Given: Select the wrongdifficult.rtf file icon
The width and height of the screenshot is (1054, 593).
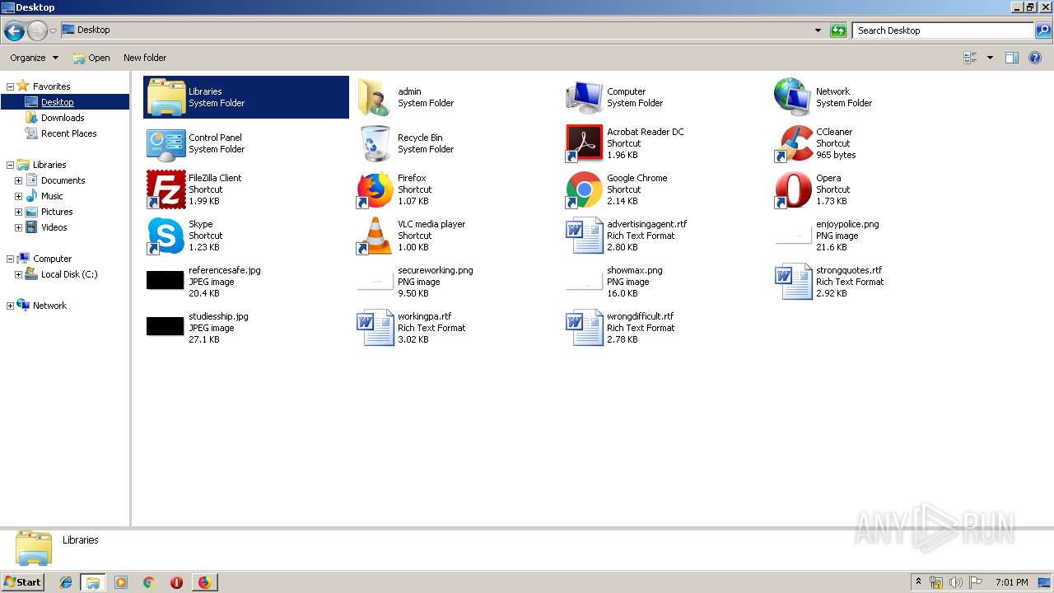Looking at the screenshot, I should (584, 328).
